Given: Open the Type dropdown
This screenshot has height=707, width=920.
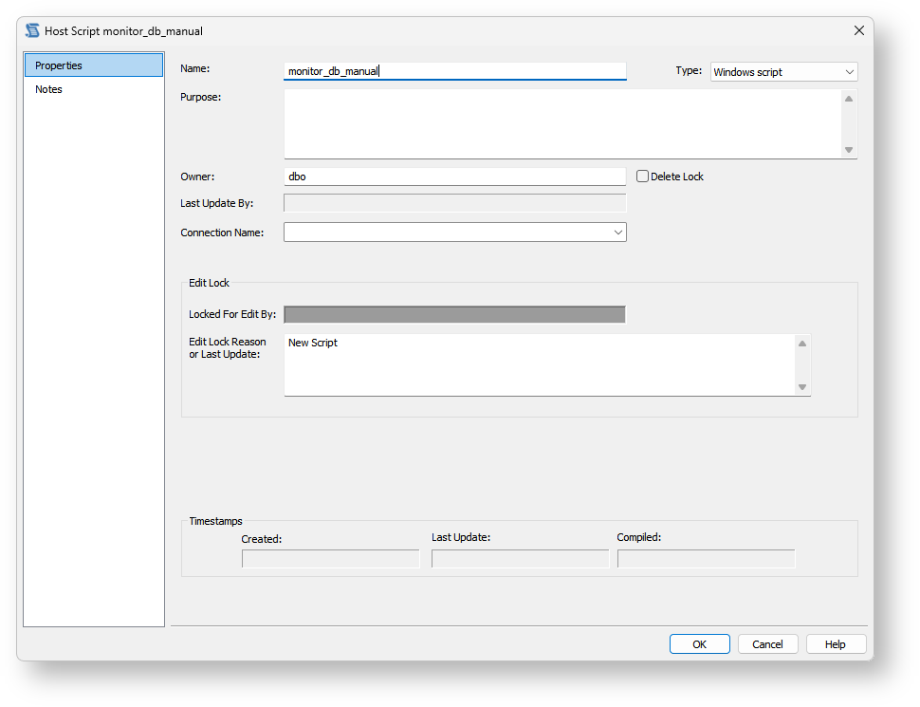Looking at the screenshot, I should [x=783, y=71].
